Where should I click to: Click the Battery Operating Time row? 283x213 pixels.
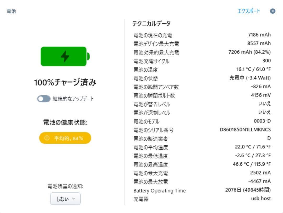(159, 191)
